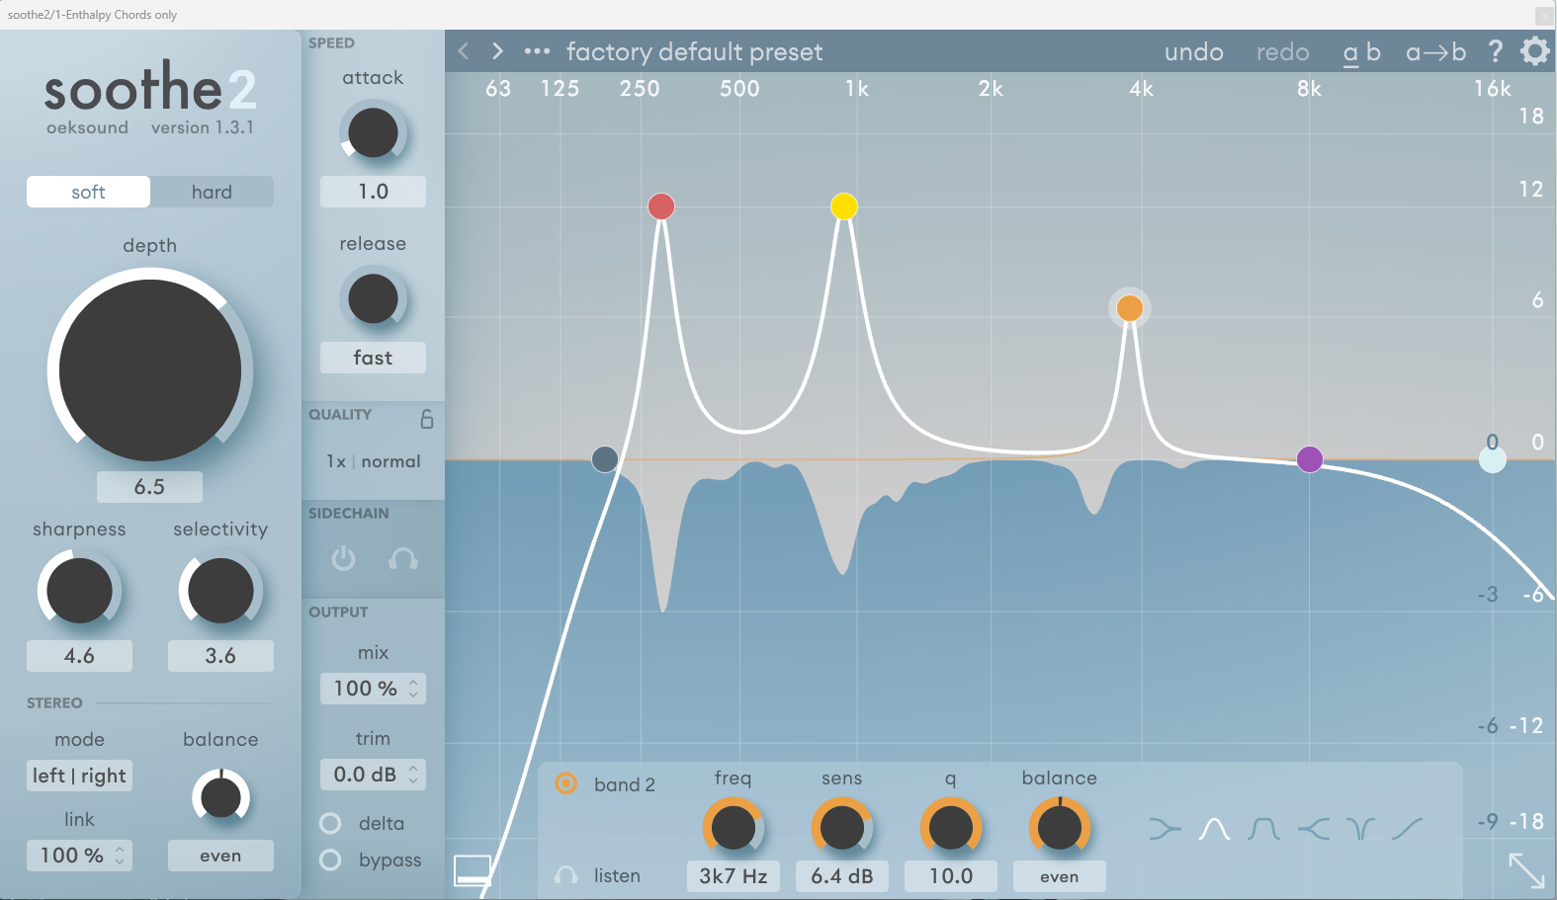Open the help question mark
This screenshot has height=900, width=1557.
coord(1495,51)
